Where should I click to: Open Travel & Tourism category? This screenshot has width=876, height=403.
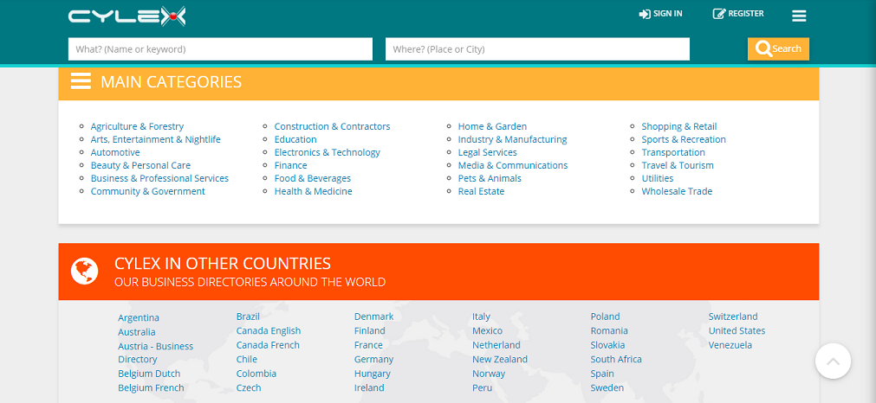678,165
